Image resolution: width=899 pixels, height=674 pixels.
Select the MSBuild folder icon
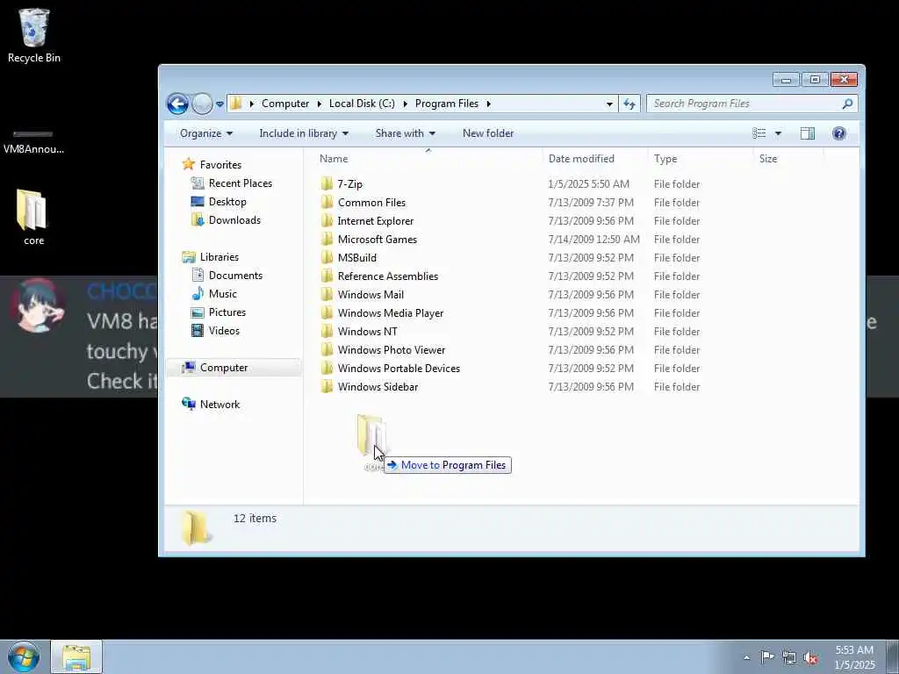(327, 257)
